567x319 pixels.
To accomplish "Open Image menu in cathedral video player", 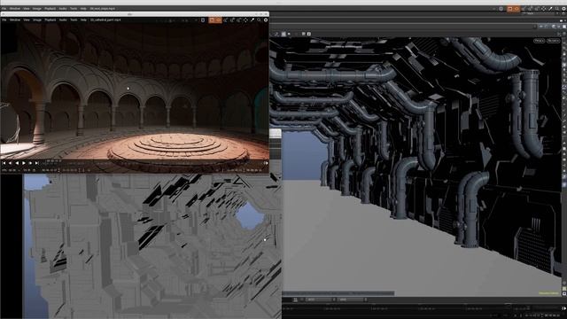I will pos(37,19).
